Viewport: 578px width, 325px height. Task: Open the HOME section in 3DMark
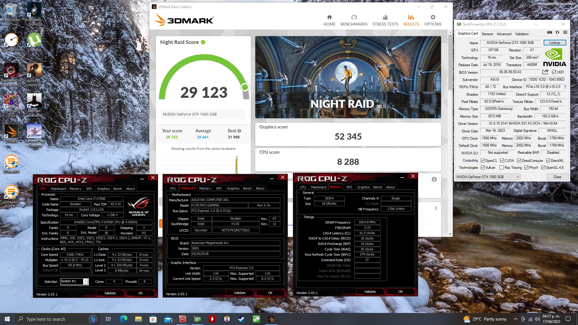(329, 20)
